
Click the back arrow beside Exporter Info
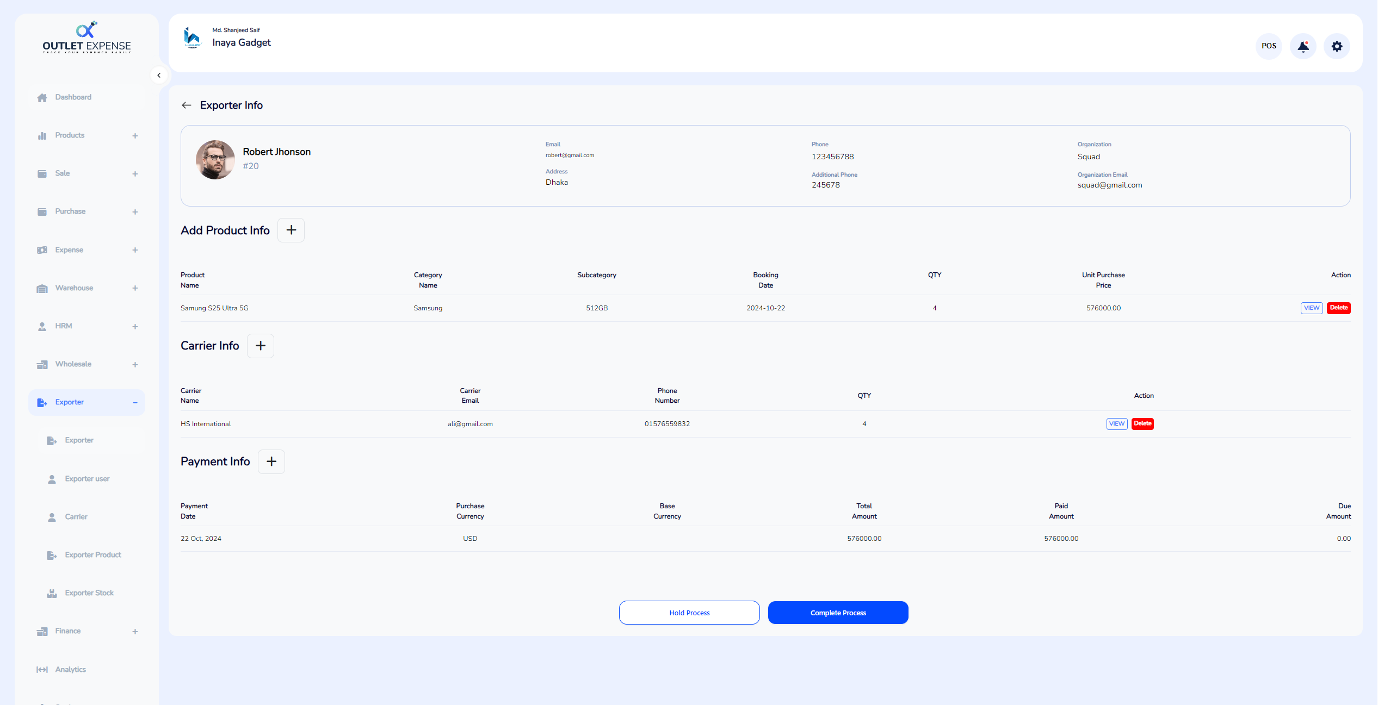coord(187,105)
